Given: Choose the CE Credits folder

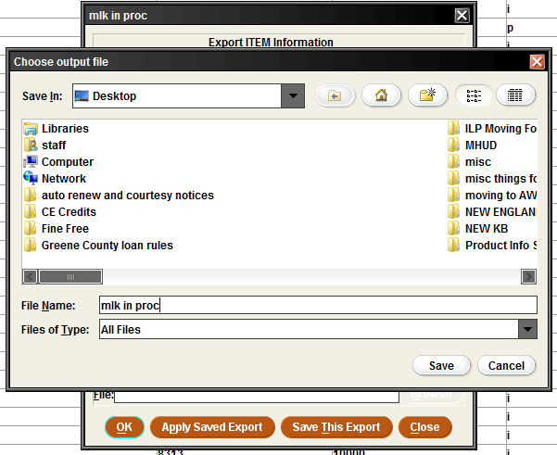Looking at the screenshot, I should coord(69,212).
